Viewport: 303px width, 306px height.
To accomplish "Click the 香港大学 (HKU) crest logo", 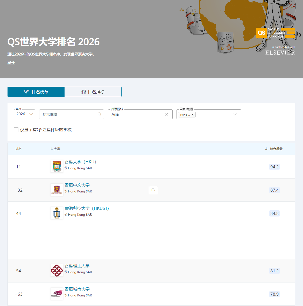I will pos(57,166).
